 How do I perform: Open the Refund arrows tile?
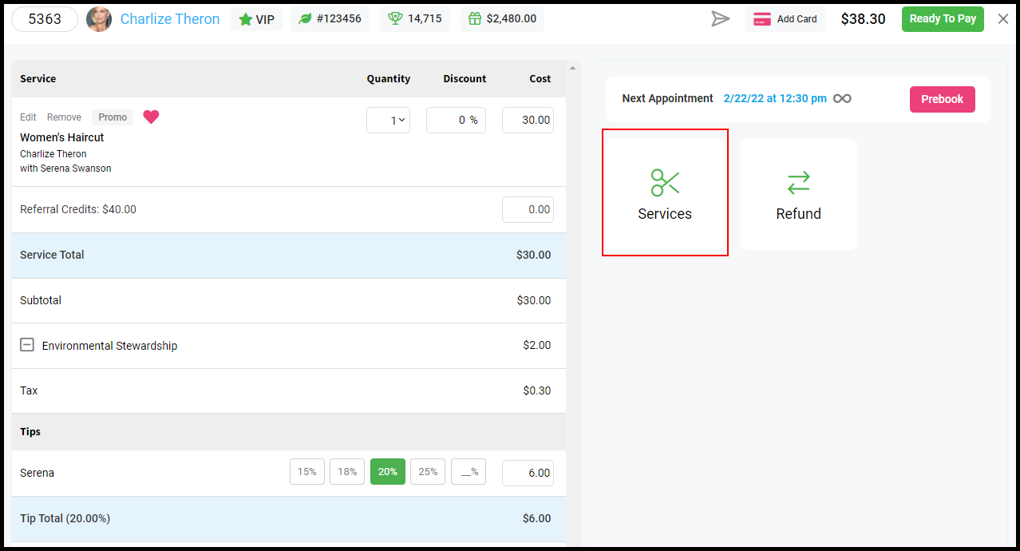tap(798, 193)
